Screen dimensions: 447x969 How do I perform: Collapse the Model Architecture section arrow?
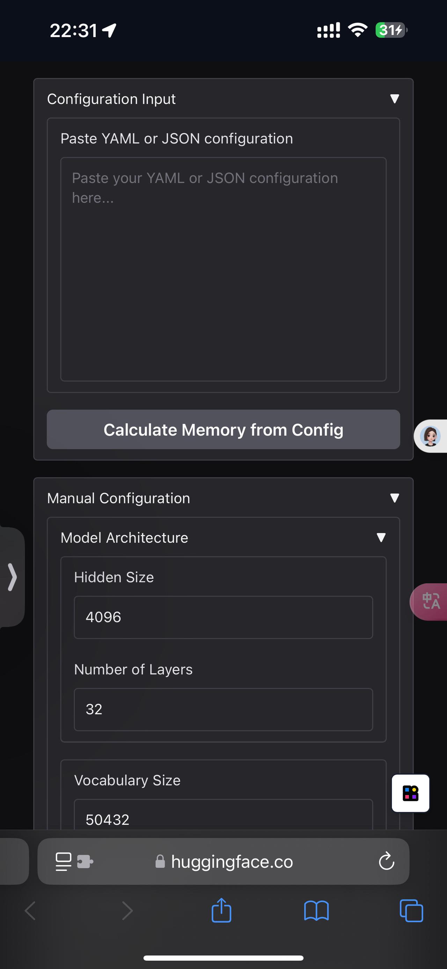pyautogui.click(x=381, y=538)
